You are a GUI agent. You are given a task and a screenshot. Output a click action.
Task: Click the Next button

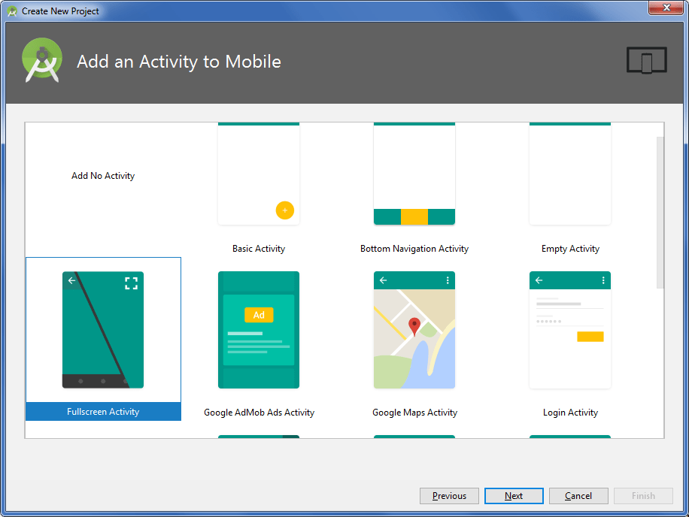[514, 495]
